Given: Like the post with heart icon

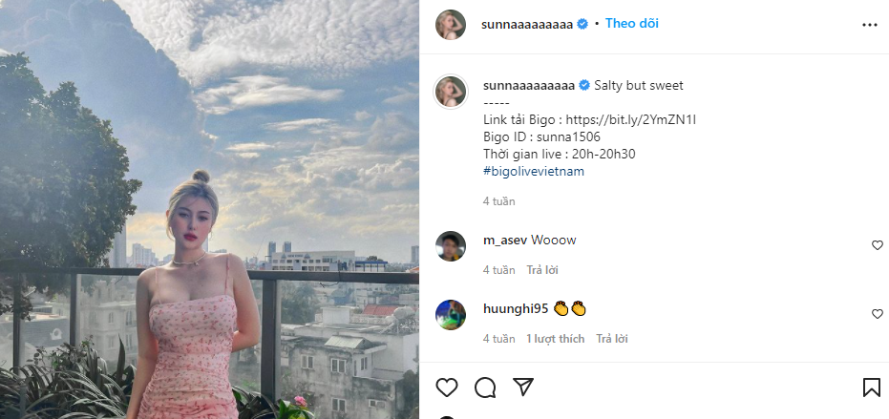Looking at the screenshot, I should tap(447, 387).
